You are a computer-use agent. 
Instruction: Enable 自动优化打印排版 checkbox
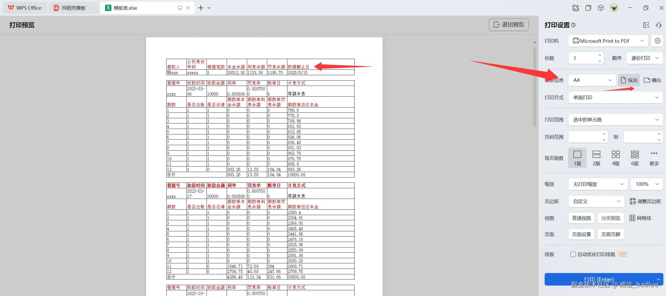point(573,254)
